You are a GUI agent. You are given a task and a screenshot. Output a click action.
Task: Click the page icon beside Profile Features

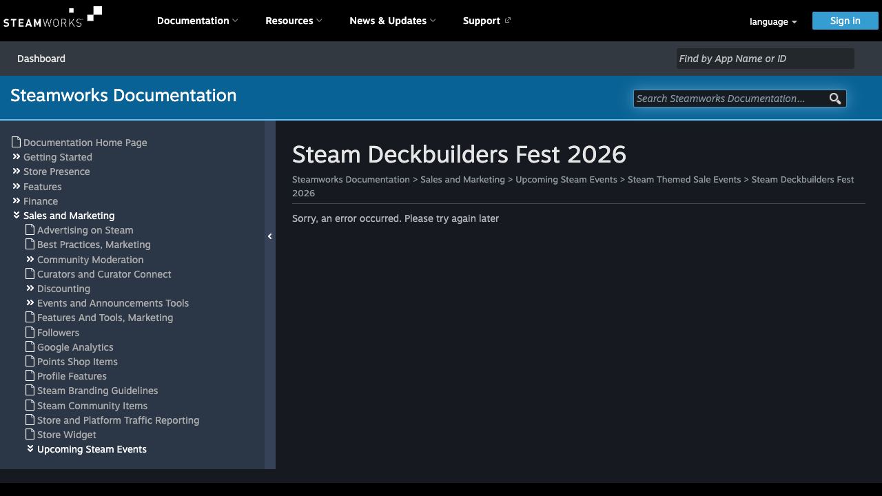click(x=30, y=375)
